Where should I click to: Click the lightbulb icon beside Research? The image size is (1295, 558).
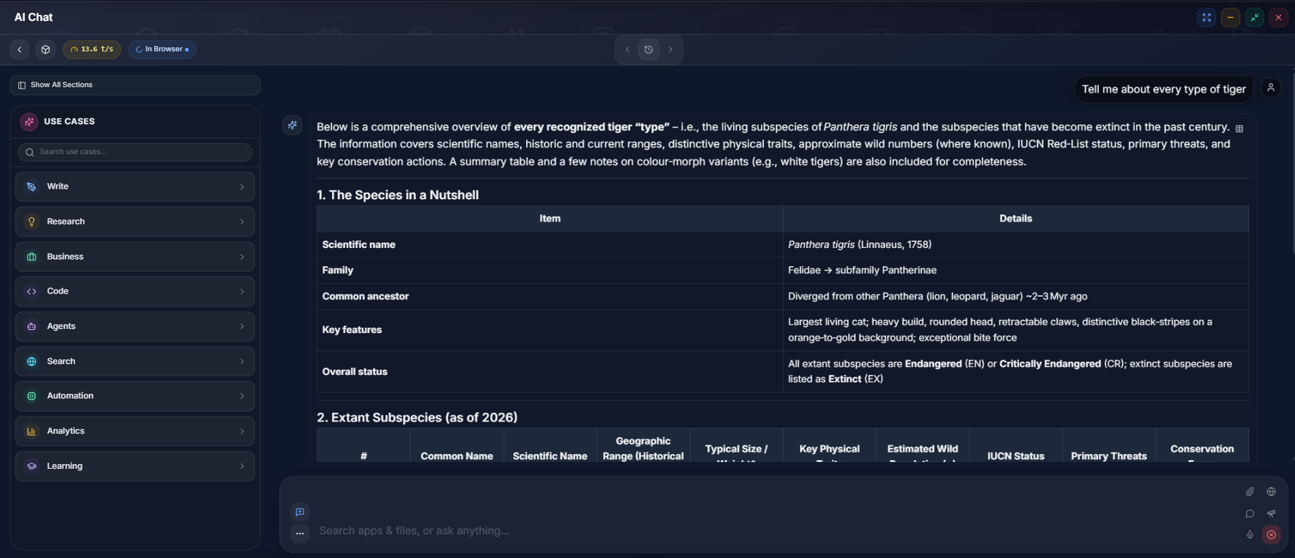click(x=32, y=222)
